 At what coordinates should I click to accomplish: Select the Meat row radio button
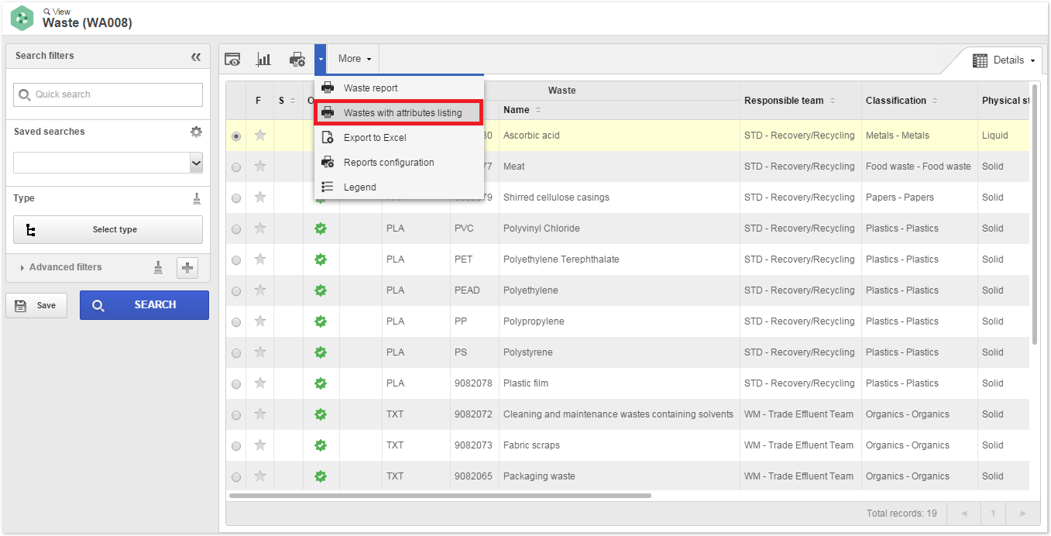(236, 167)
